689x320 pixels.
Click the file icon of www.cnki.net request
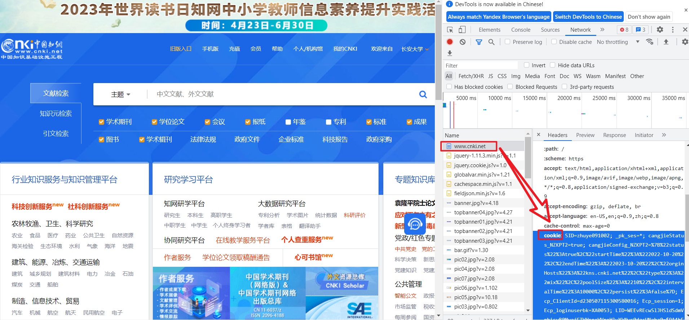coord(449,146)
